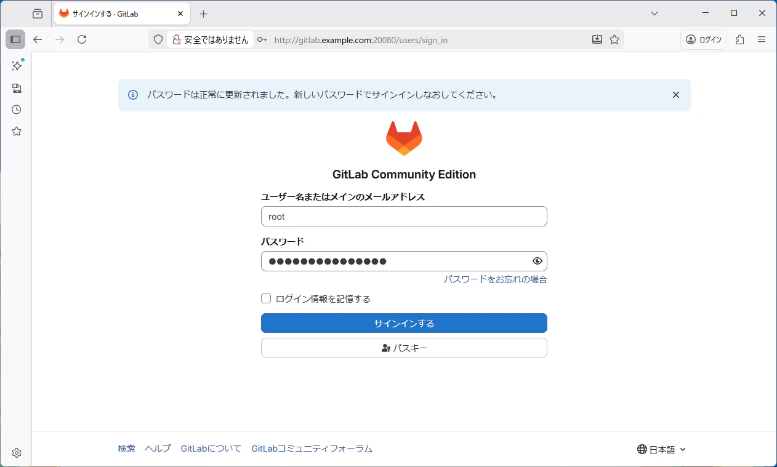Open the パスワードをお忘れの場合 link

pyautogui.click(x=495, y=279)
